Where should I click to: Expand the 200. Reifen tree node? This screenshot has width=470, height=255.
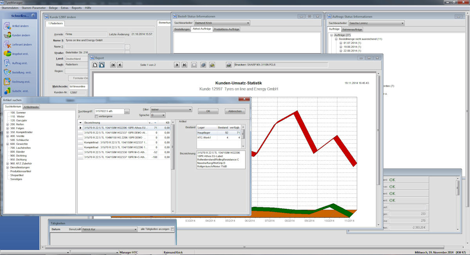[x=7, y=124]
